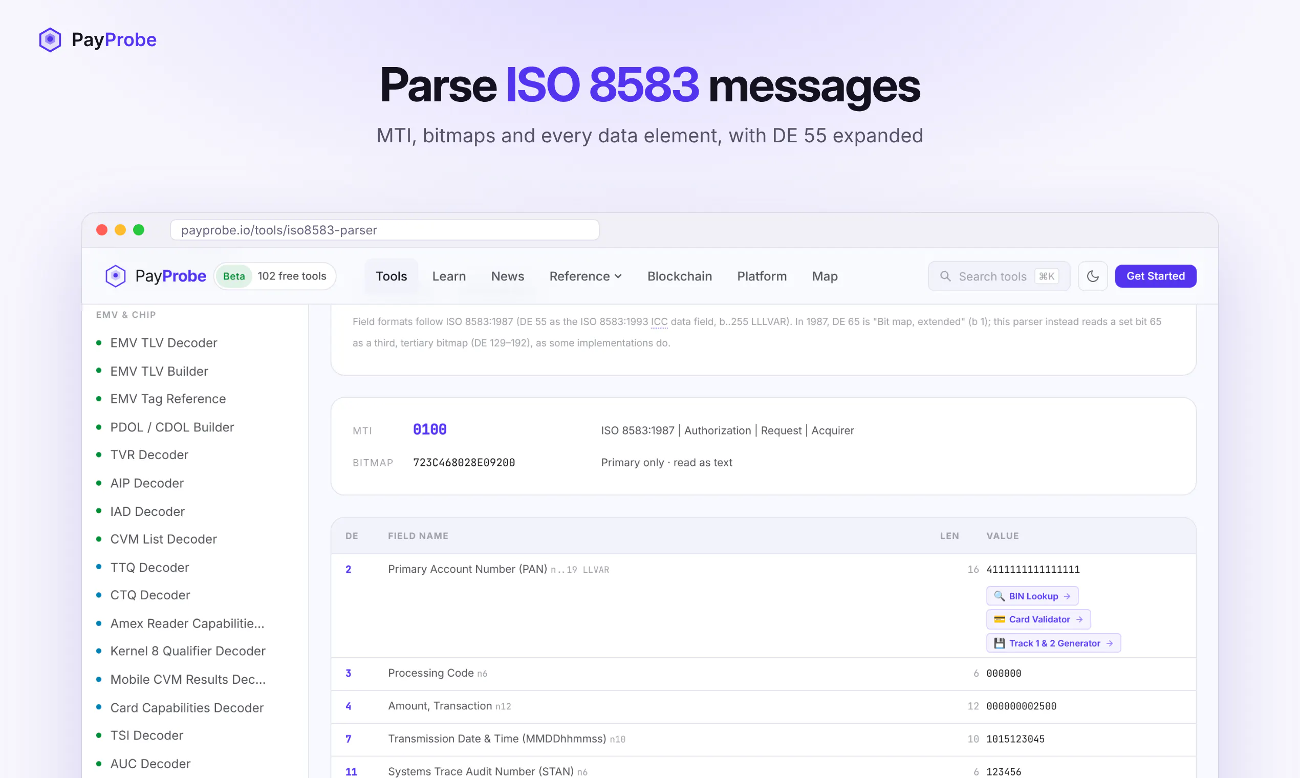Screen dimensions: 1300x778
Task: Open EMV TLV Builder in sidebar
Action: coord(159,371)
